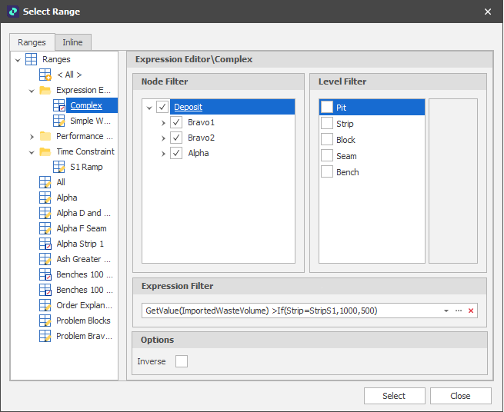
Task: Open the Expression Filter dropdown arrow
Action: [x=446, y=311]
